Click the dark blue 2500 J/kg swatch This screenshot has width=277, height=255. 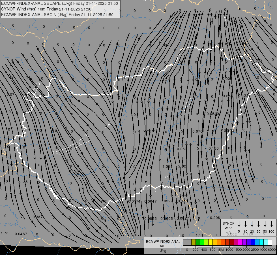253,242
